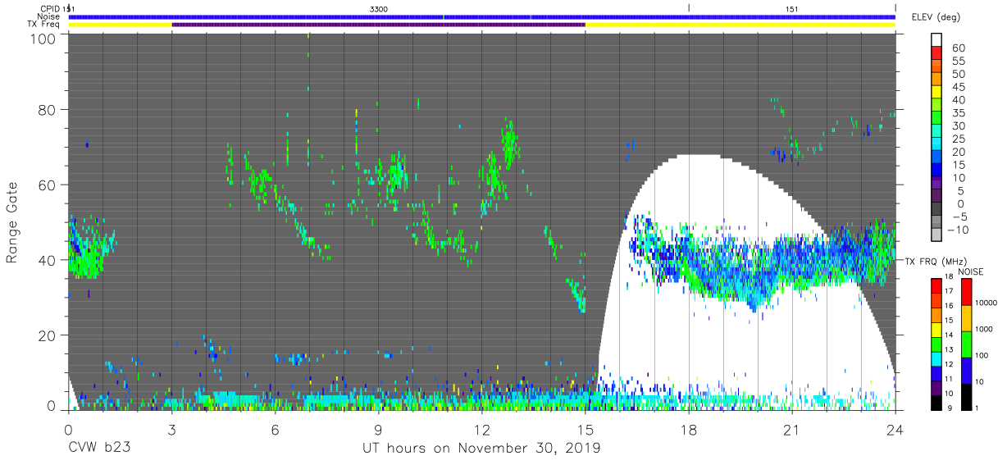Screen dimensions: 1007x465
Task: Click the '55' label on the ELEV scale
Action: (958, 61)
